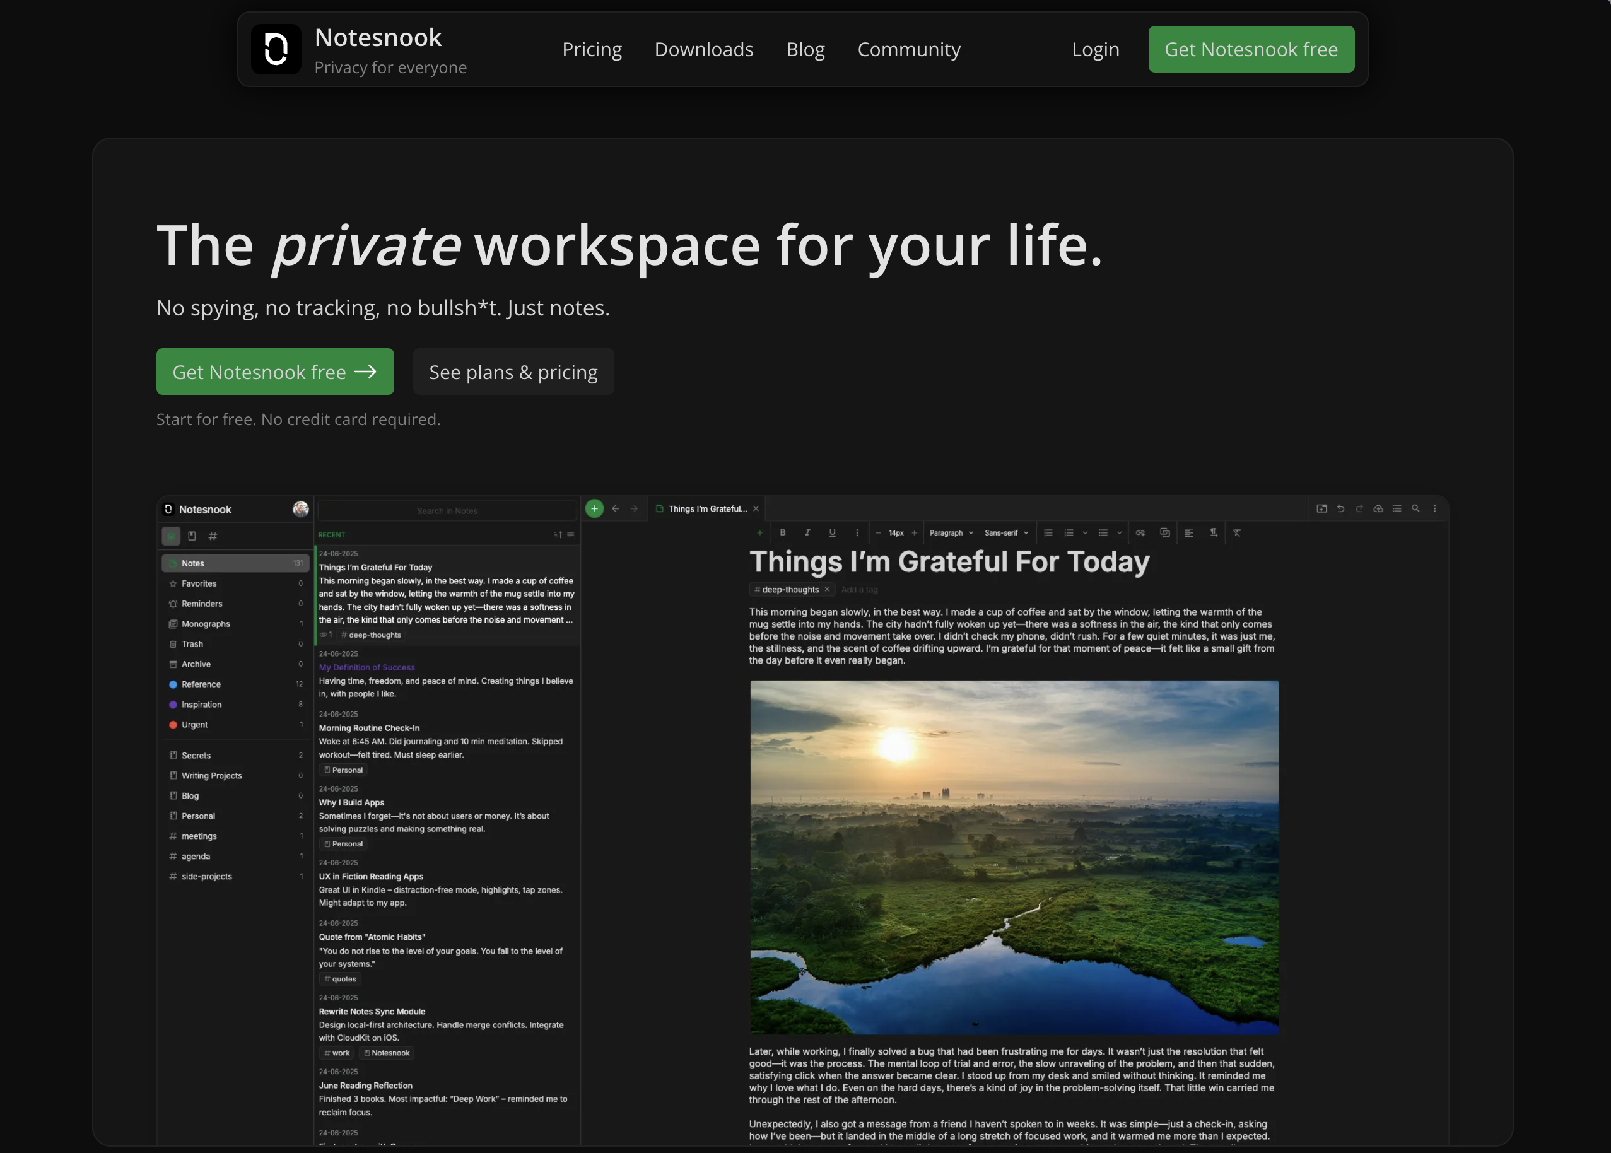Click the green new note plus button
1611x1153 pixels.
click(594, 508)
